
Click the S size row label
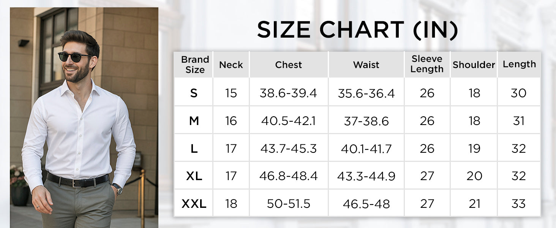(x=194, y=93)
